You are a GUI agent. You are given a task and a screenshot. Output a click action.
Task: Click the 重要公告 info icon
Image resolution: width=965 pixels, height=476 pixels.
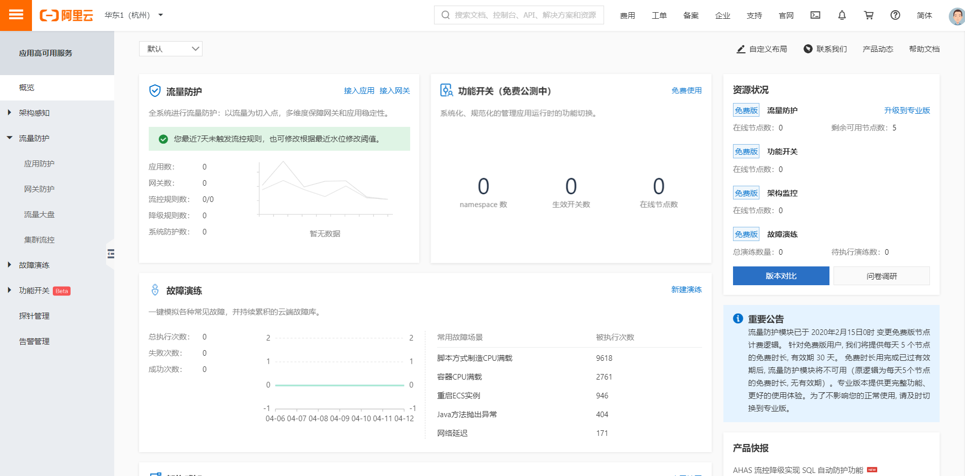[x=738, y=318]
